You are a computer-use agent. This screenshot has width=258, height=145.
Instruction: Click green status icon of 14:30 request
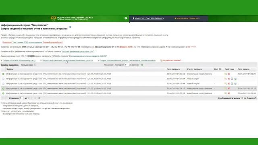click(x=3, y=74)
